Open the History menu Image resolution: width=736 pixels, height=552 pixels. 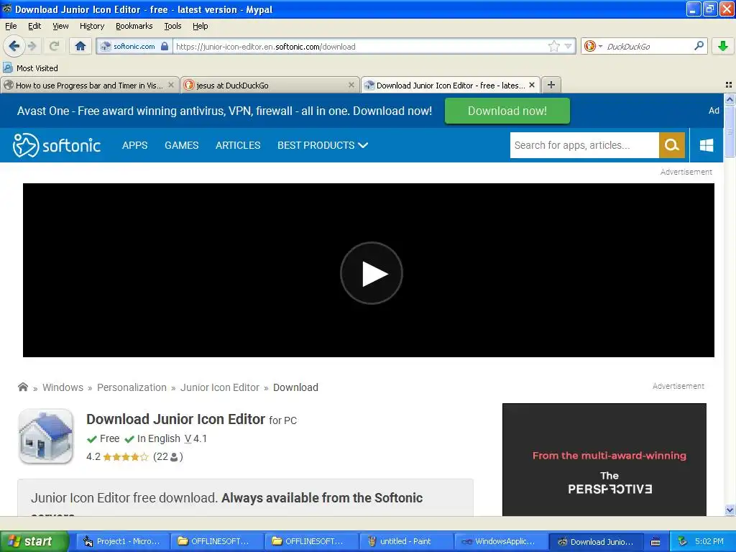[x=91, y=26]
